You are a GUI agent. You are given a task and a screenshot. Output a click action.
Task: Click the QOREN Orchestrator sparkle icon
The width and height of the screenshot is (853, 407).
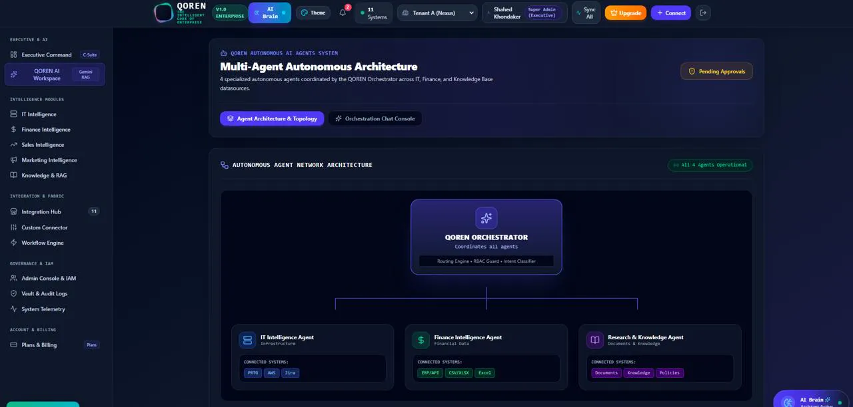(486, 218)
